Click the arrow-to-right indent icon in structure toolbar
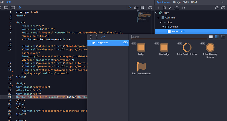This screenshot has width=227, height=121. [184, 8]
